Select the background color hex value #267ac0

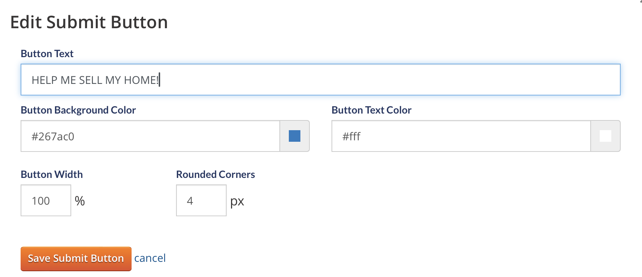click(x=54, y=137)
